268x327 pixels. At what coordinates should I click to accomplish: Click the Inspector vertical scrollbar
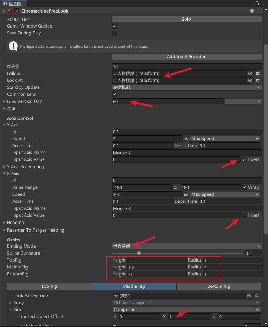(266, 139)
